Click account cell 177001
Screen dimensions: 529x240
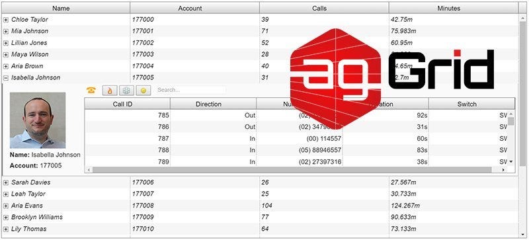(194, 31)
